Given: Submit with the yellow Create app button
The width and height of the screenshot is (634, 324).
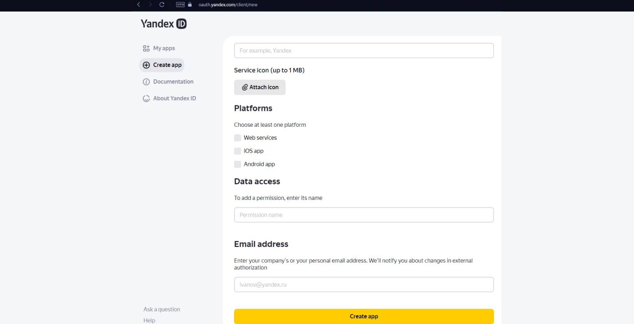Looking at the screenshot, I should click(x=364, y=316).
